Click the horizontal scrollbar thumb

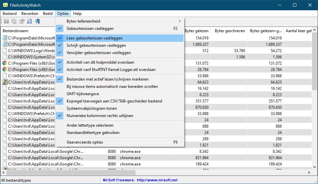click(x=71, y=172)
